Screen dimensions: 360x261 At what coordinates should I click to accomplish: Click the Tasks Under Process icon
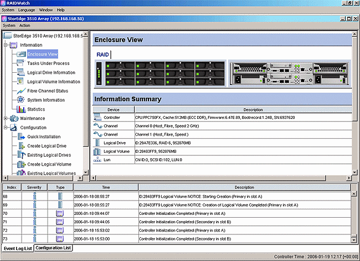pos(20,63)
